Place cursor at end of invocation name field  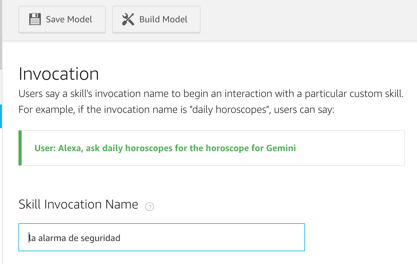[x=121, y=238]
